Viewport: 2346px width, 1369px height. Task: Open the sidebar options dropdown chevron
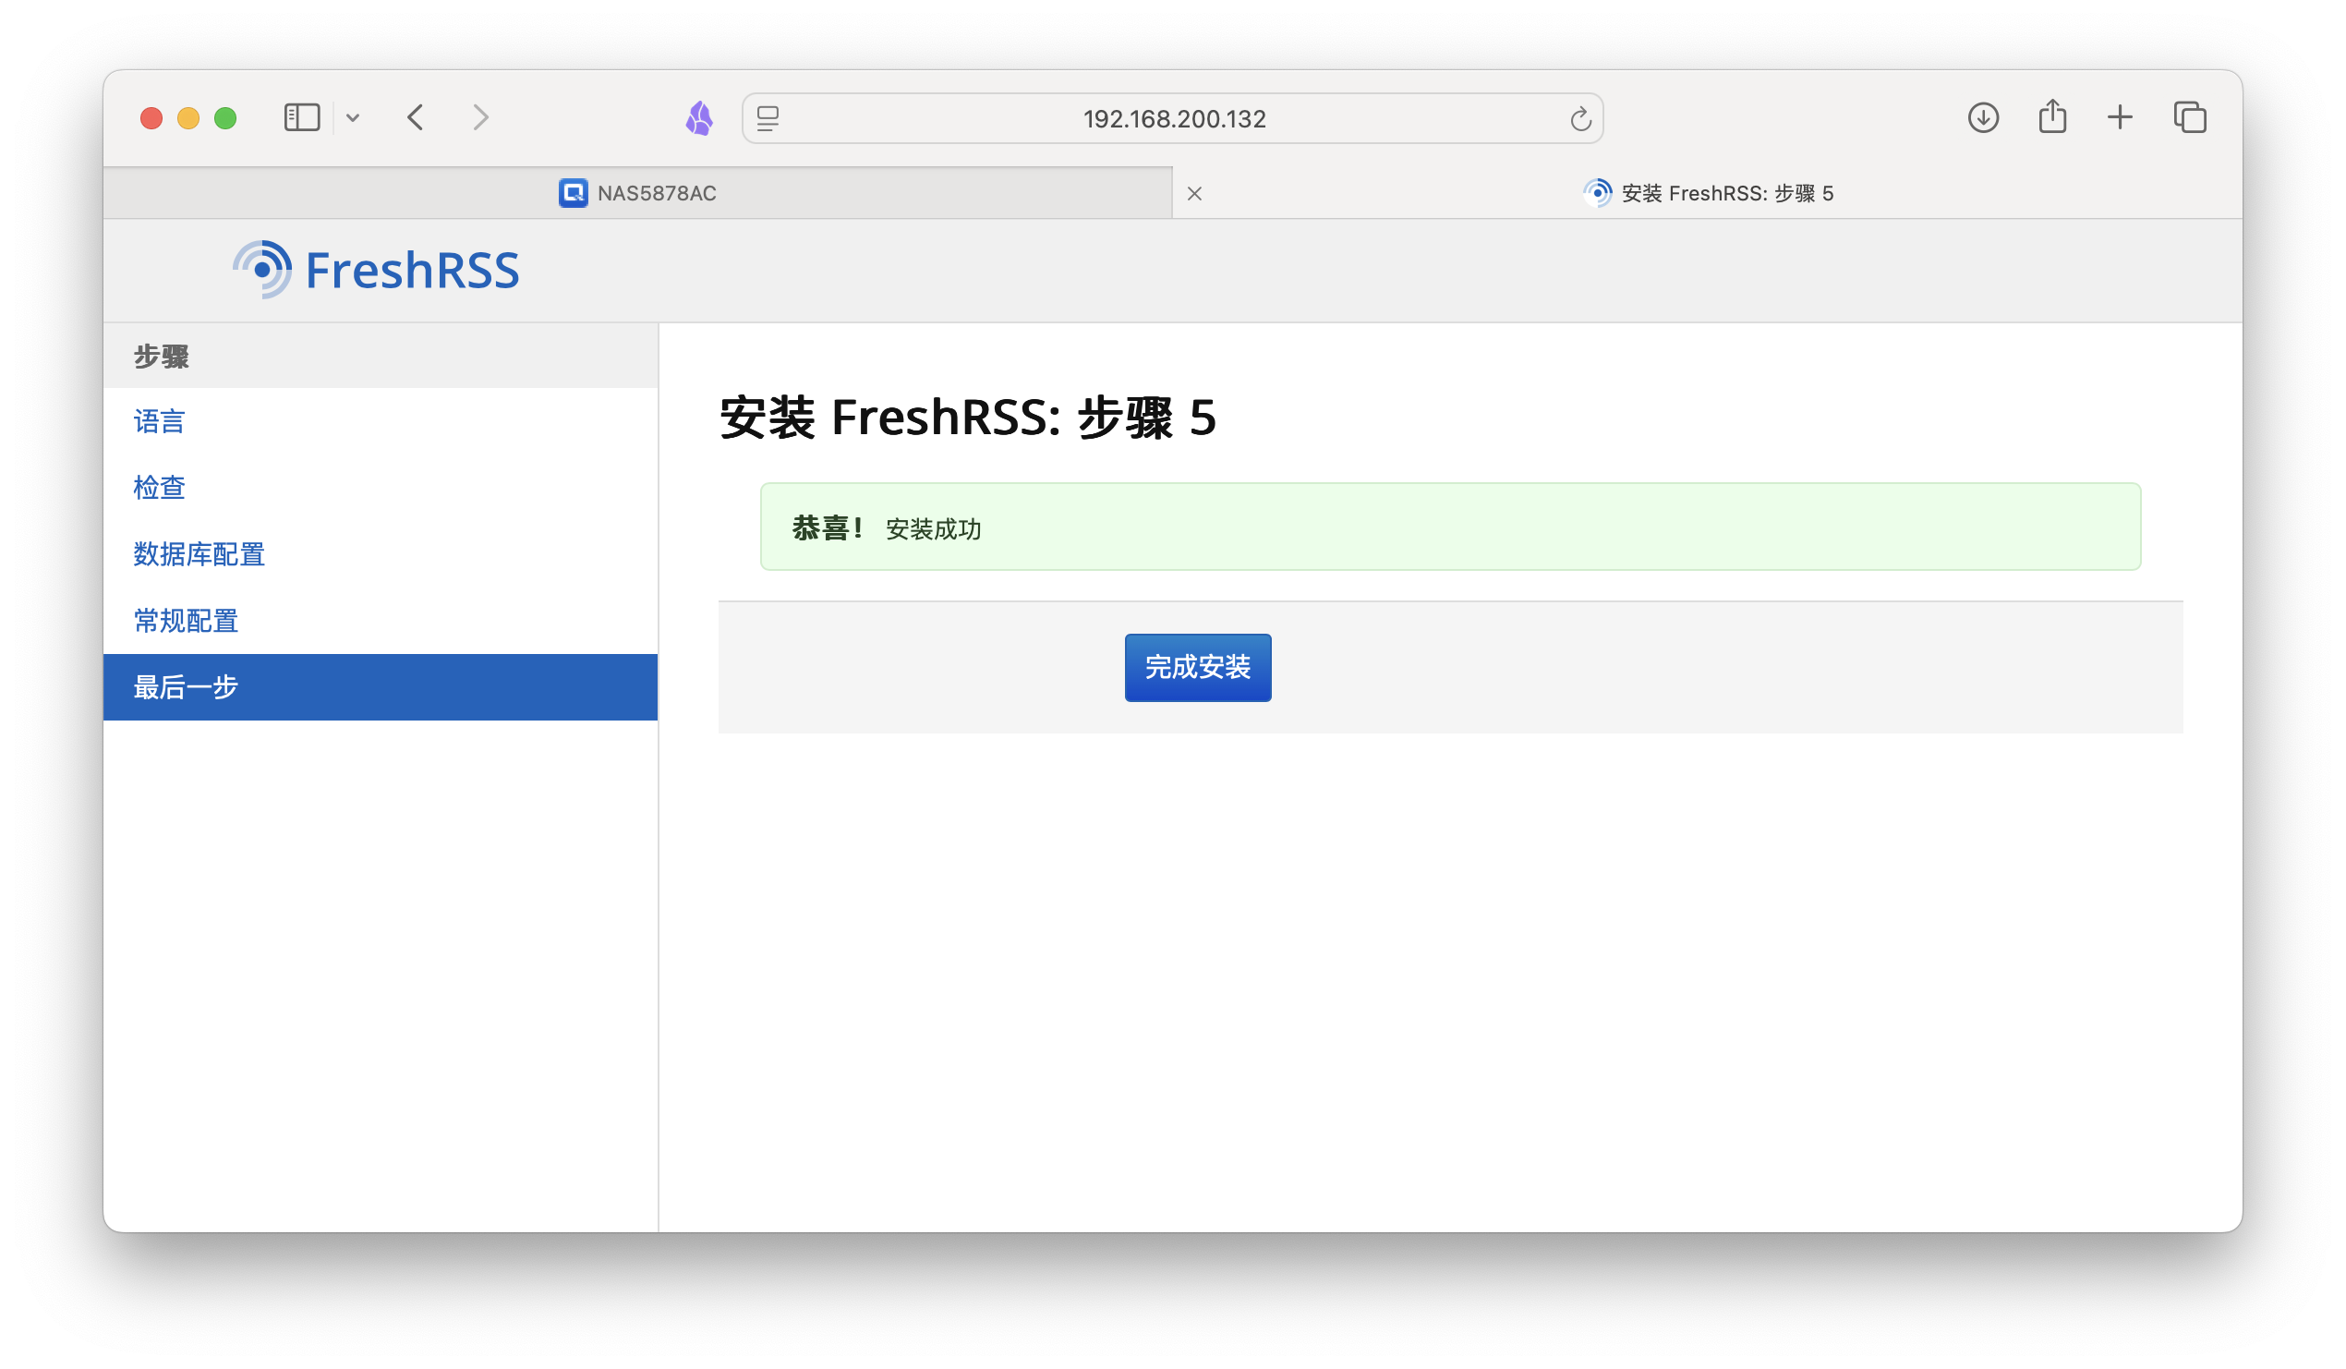pyautogui.click(x=353, y=118)
